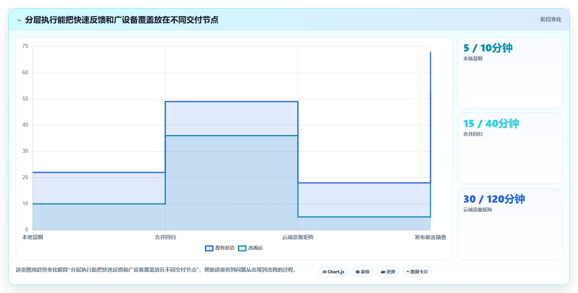Toggle the 原有状态 legend swatch
This screenshot has width=578, height=293.
point(209,248)
